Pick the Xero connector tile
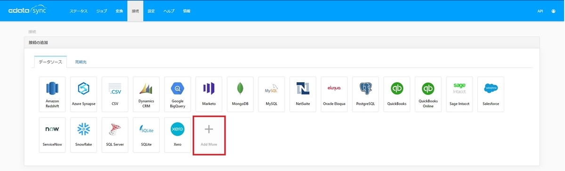565x171 pixels. pyautogui.click(x=178, y=135)
